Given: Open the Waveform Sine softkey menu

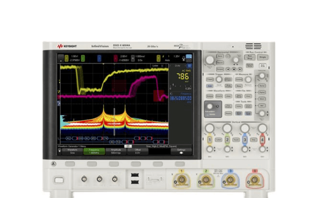Looking at the screenshot, I should pos(72,151).
